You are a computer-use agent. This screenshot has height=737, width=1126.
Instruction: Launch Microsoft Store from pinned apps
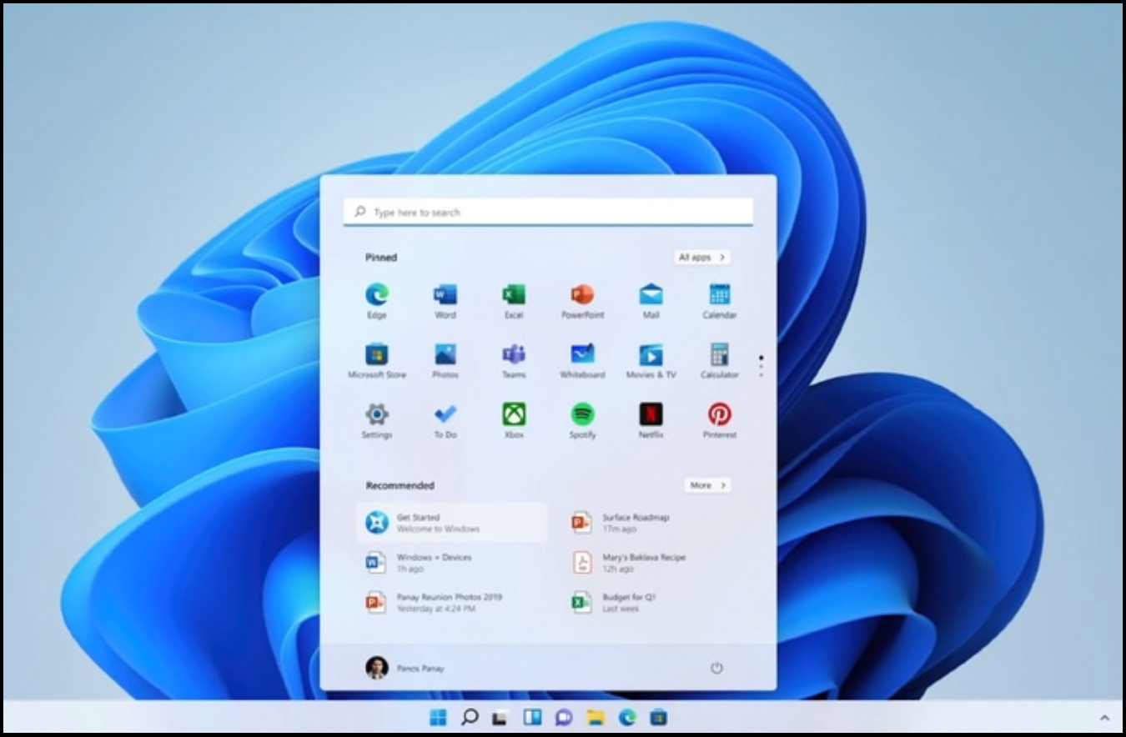(x=376, y=361)
